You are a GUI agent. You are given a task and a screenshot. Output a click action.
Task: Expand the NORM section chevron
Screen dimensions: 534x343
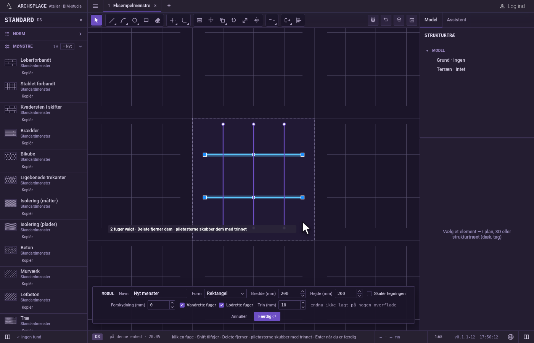coord(80,34)
